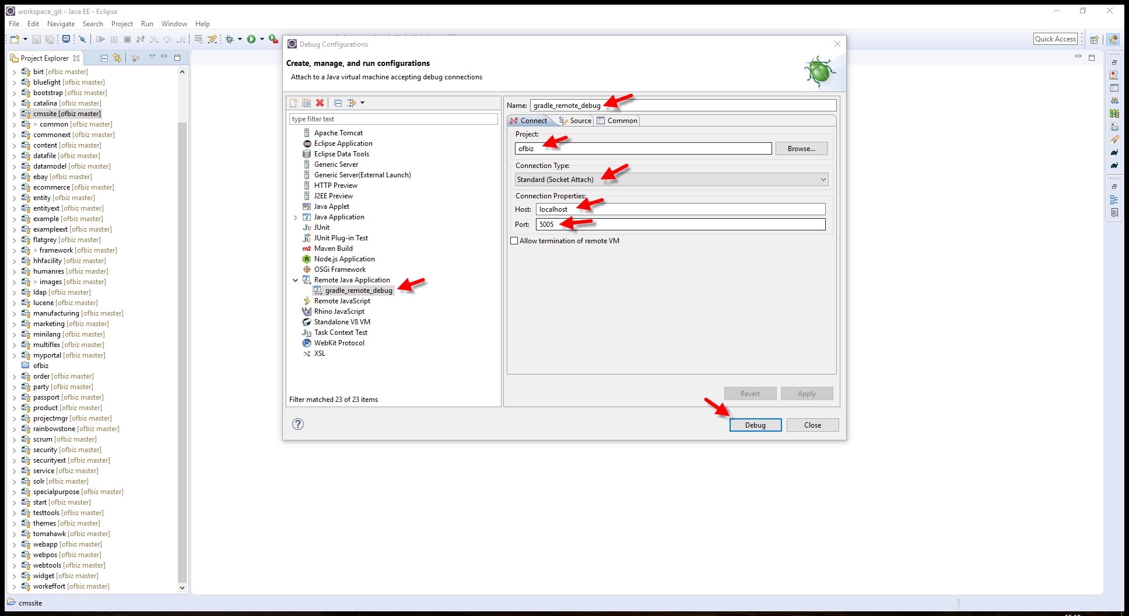Screen dimensions: 1129x616
Task: Open the Window menu
Action: pyautogui.click(x=174, y=24)
